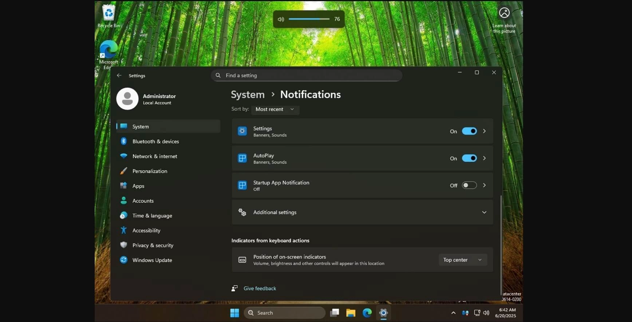Adjust the volume slider in the overlay
632x322 pixels.
[x=309, y=19]
